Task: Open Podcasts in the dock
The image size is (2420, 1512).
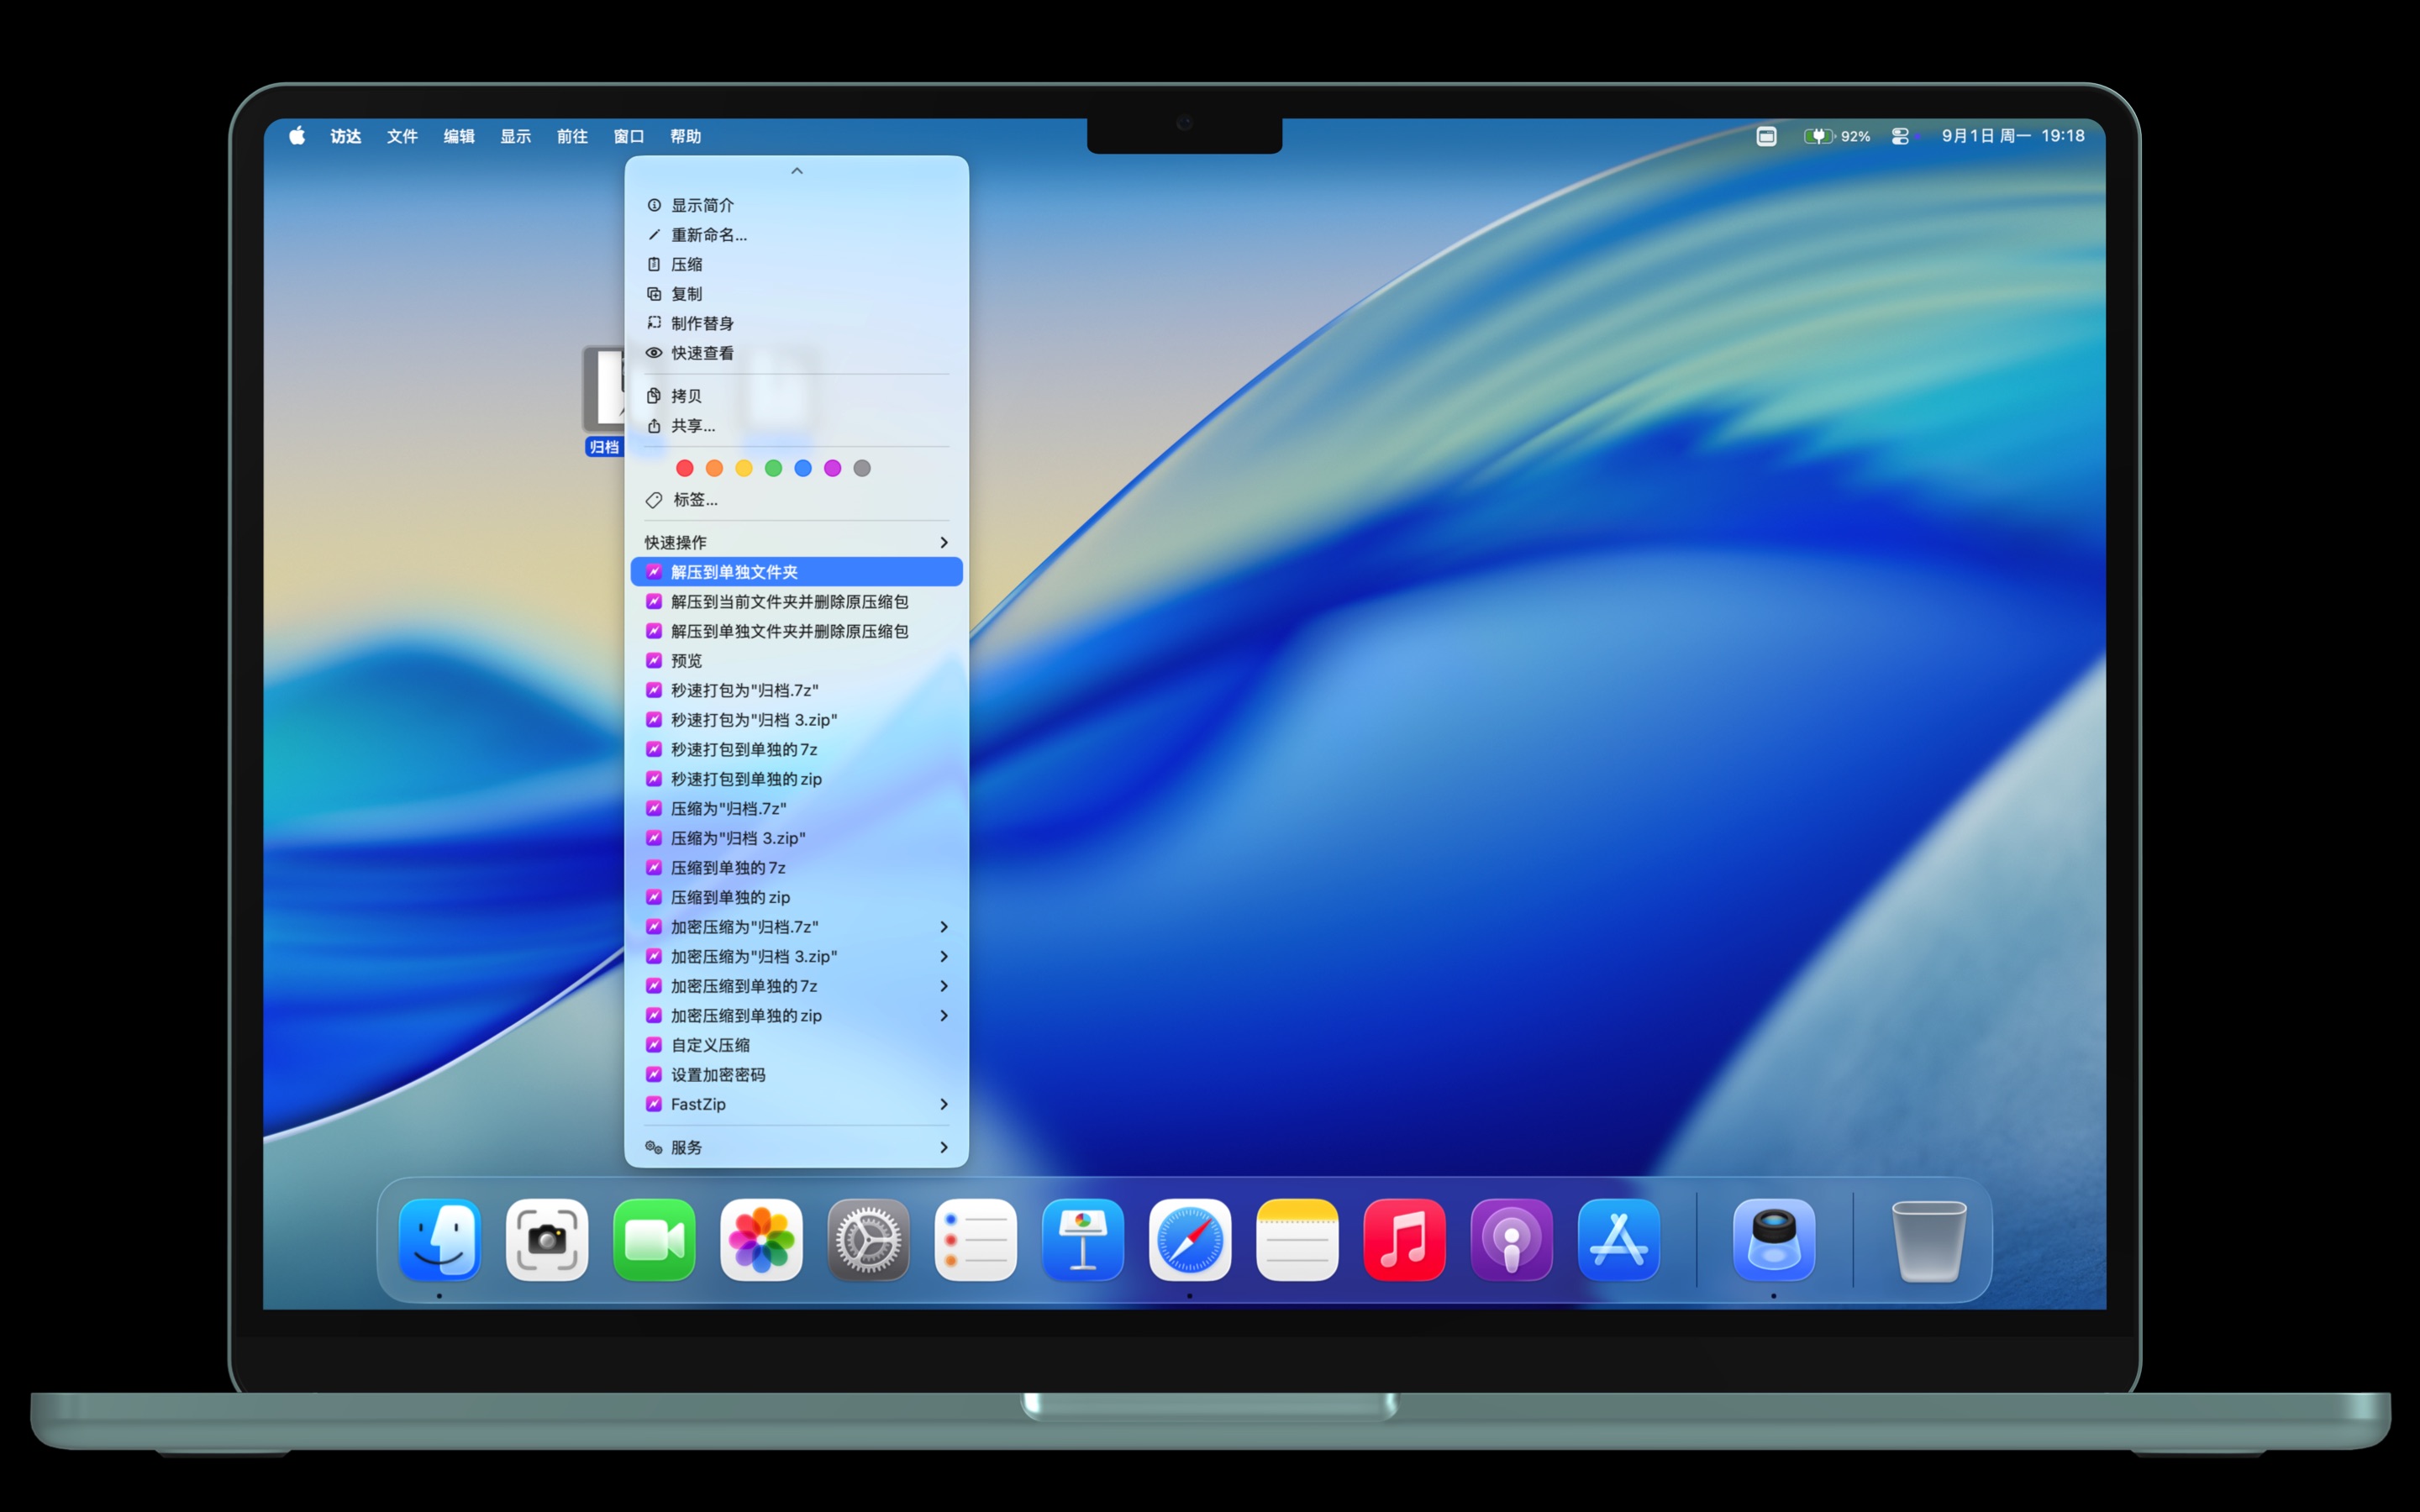Action: (1511, 1239)
